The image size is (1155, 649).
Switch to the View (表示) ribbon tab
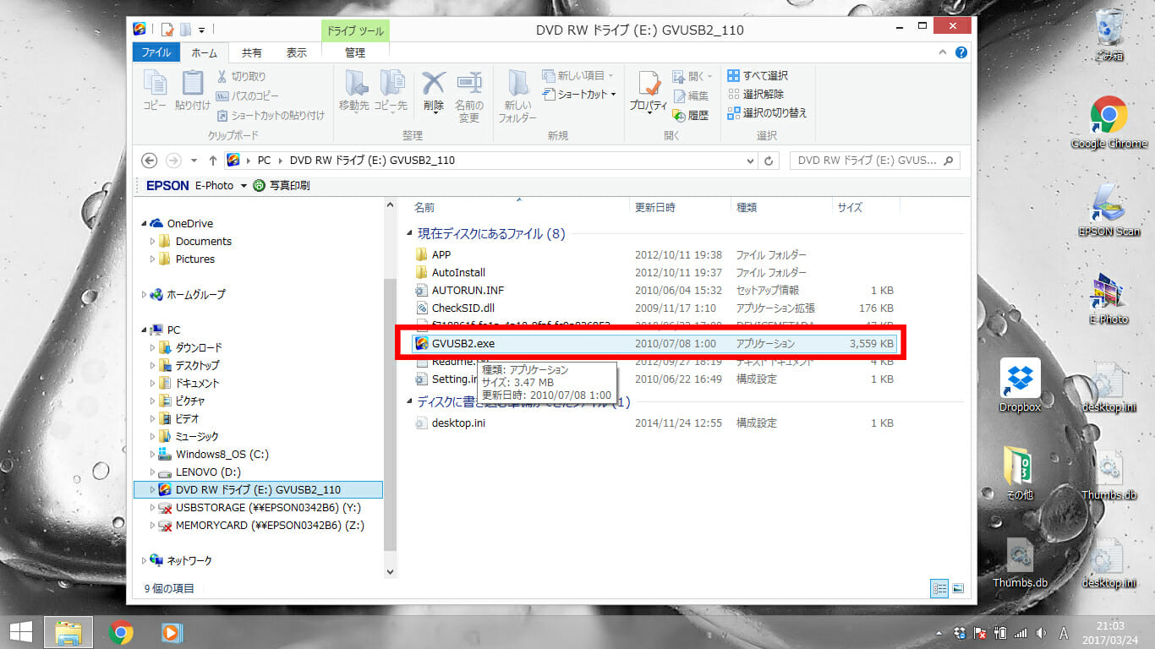297,52
